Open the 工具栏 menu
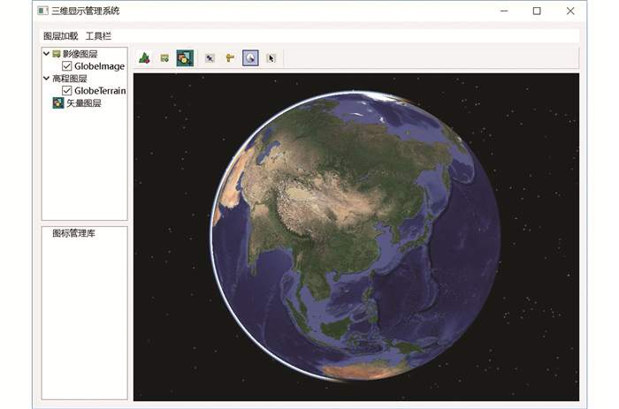 point(98,36)
